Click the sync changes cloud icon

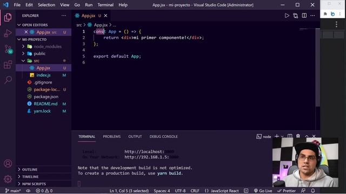coord(28,191)
